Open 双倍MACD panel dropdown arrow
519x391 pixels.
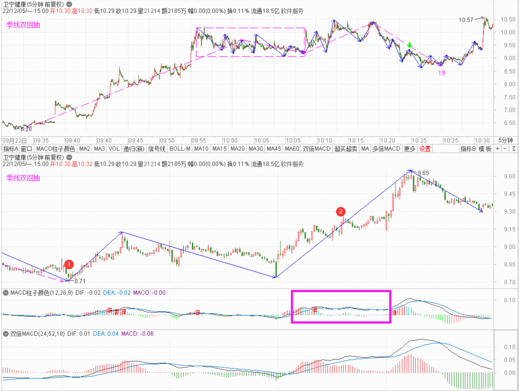point(6,334)
